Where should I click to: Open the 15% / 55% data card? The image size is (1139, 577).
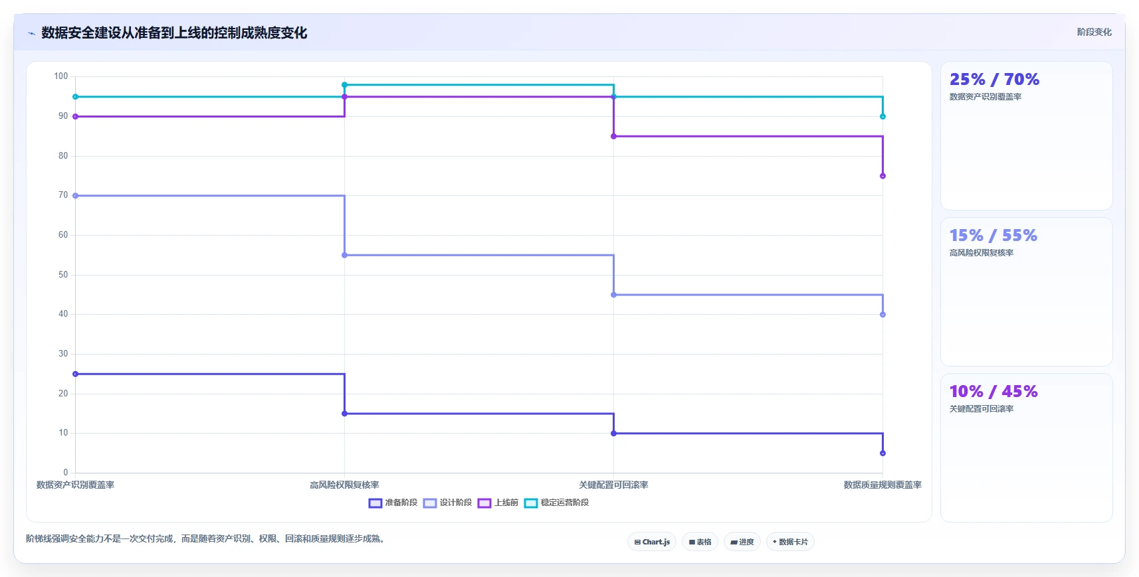[1026, 292]
